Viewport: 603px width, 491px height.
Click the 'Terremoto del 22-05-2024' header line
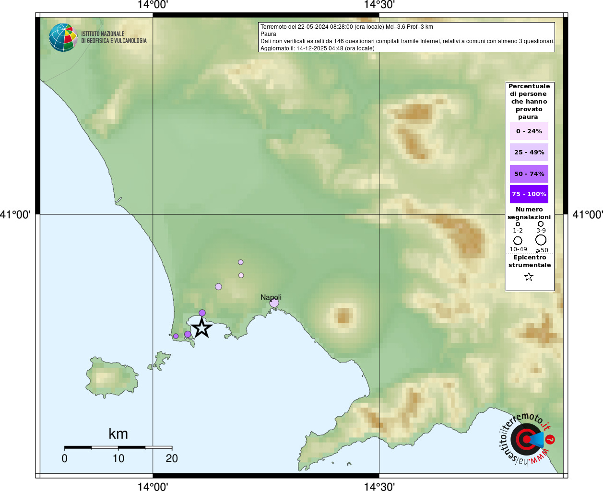[347, 27]
